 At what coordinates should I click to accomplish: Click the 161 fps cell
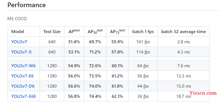(143, 42)
